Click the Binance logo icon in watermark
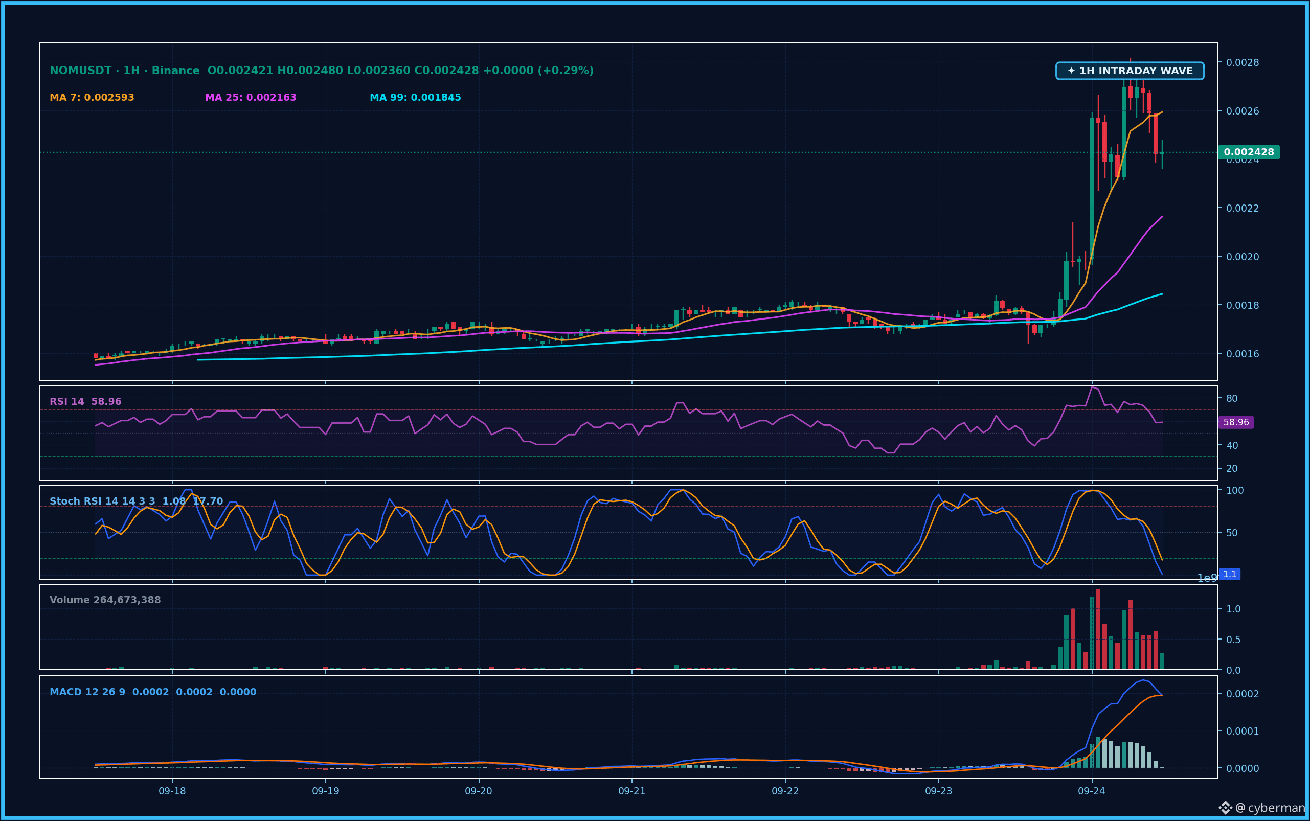The image size is (1310, 821). 1225,808
